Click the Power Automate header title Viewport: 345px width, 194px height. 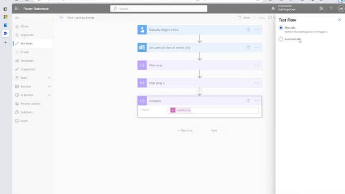(36, 9)
